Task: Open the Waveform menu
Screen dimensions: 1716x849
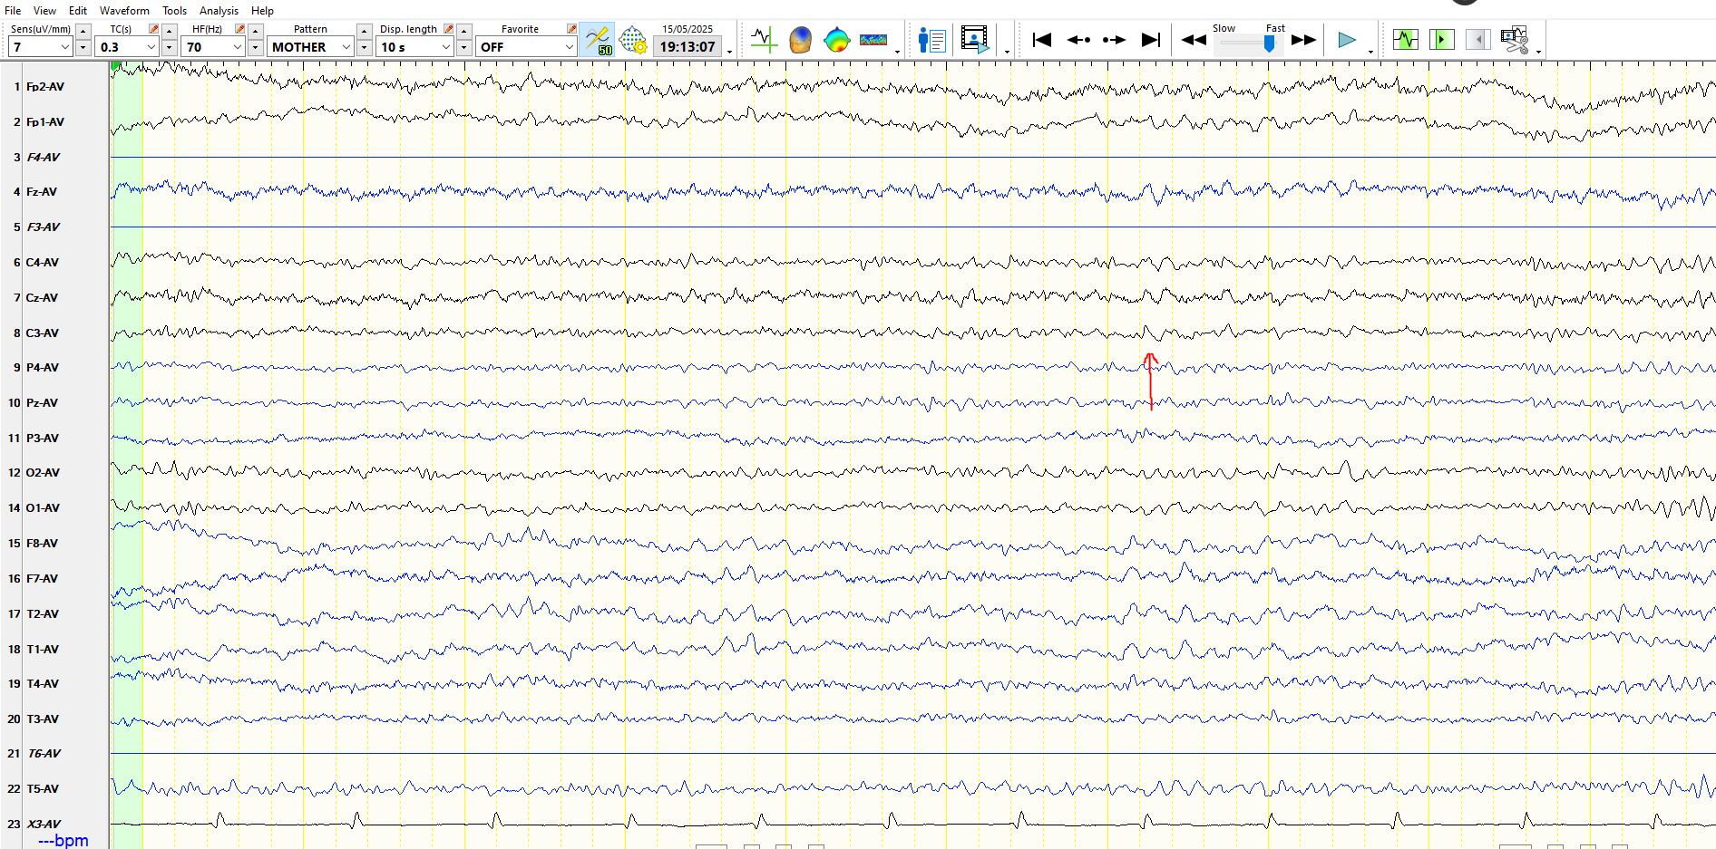Action: click(124, 11)
